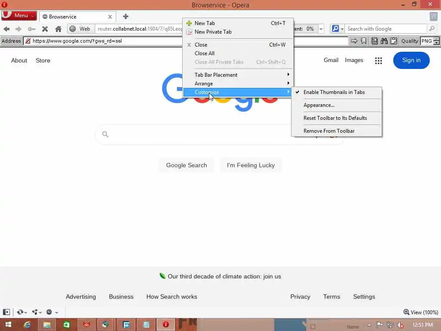Open File Explorer from the taskbar
The width and height of the screenshot is (441, 331).
pyautogui.click(x=47, y=325)
